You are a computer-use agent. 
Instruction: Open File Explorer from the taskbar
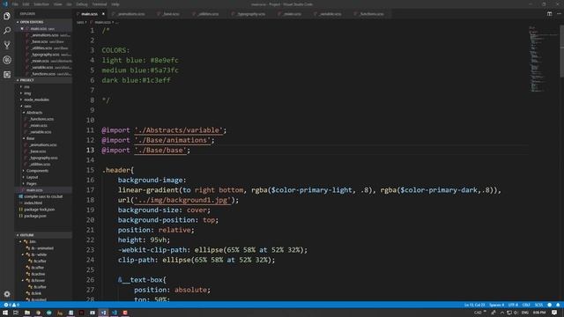click(27, 313)
